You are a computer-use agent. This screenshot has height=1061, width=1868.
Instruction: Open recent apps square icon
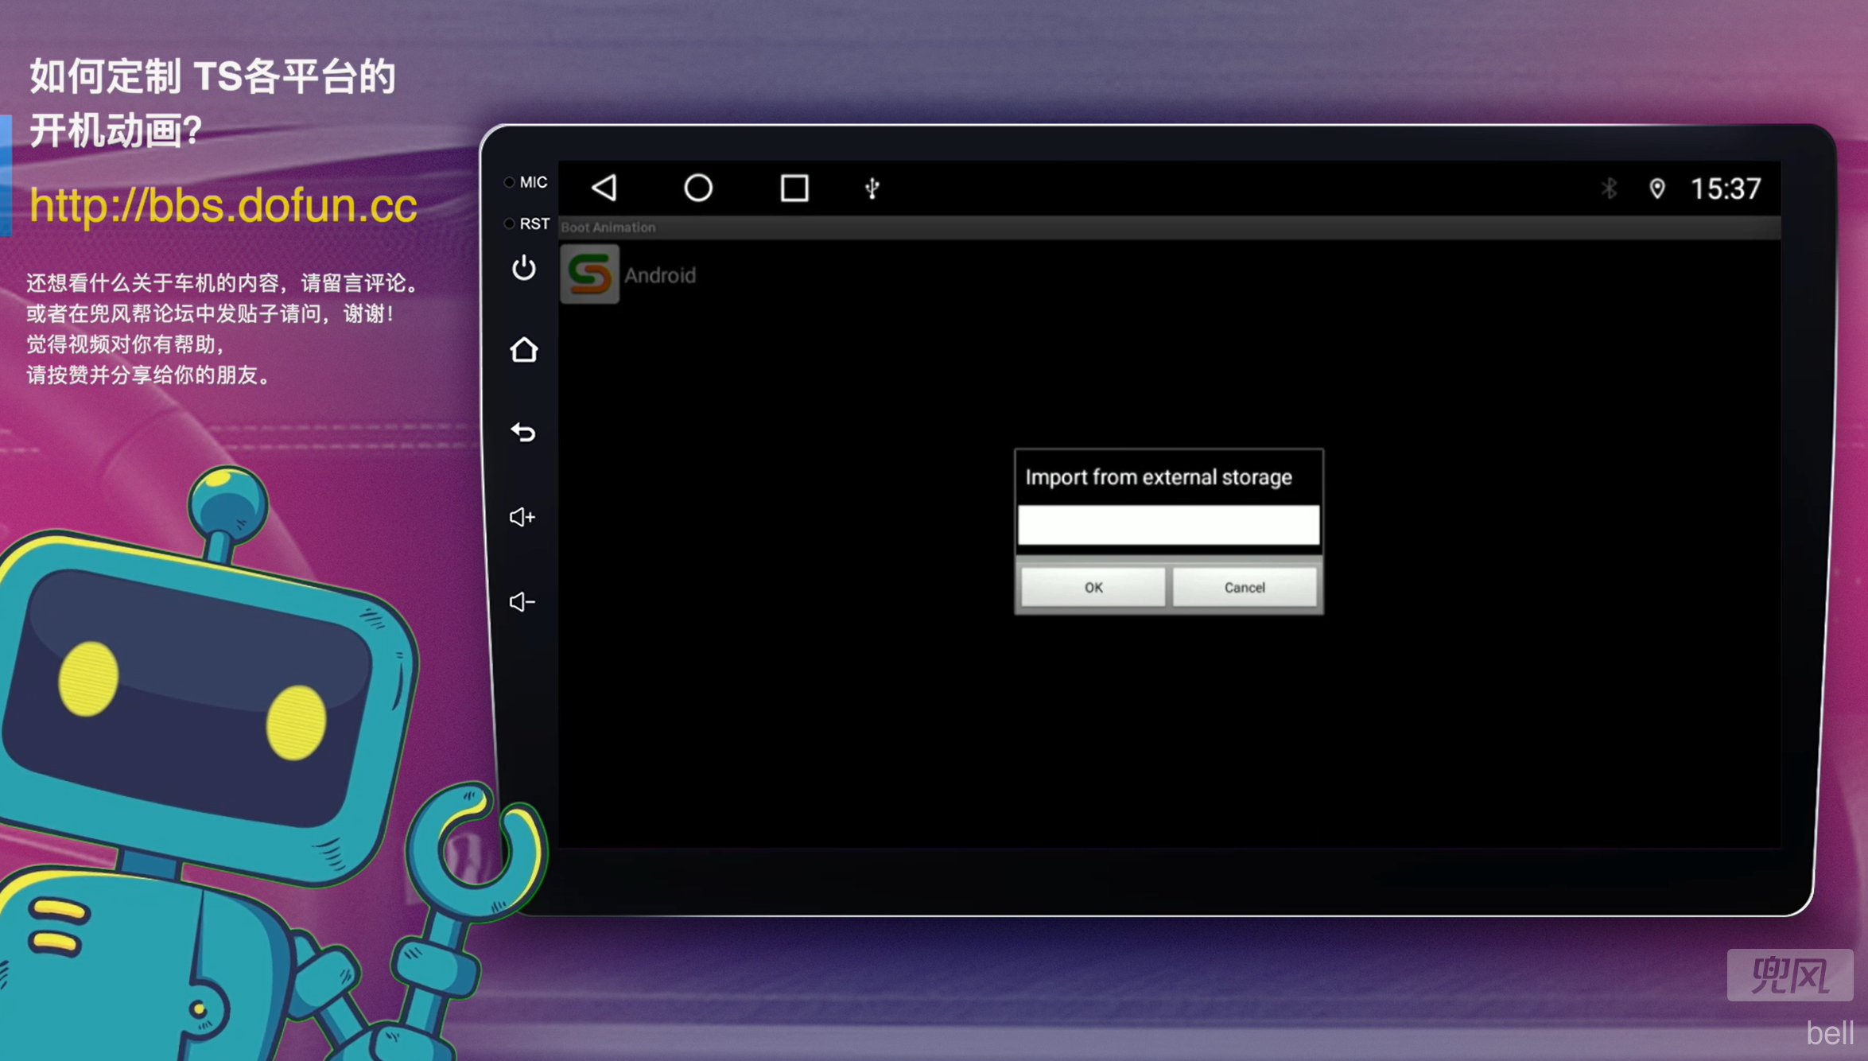794,188
